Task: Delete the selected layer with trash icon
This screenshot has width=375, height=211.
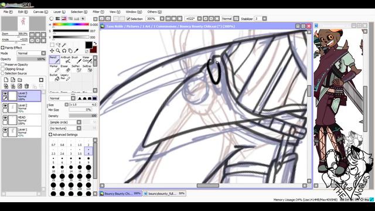Action: click(x=26, y=86)
